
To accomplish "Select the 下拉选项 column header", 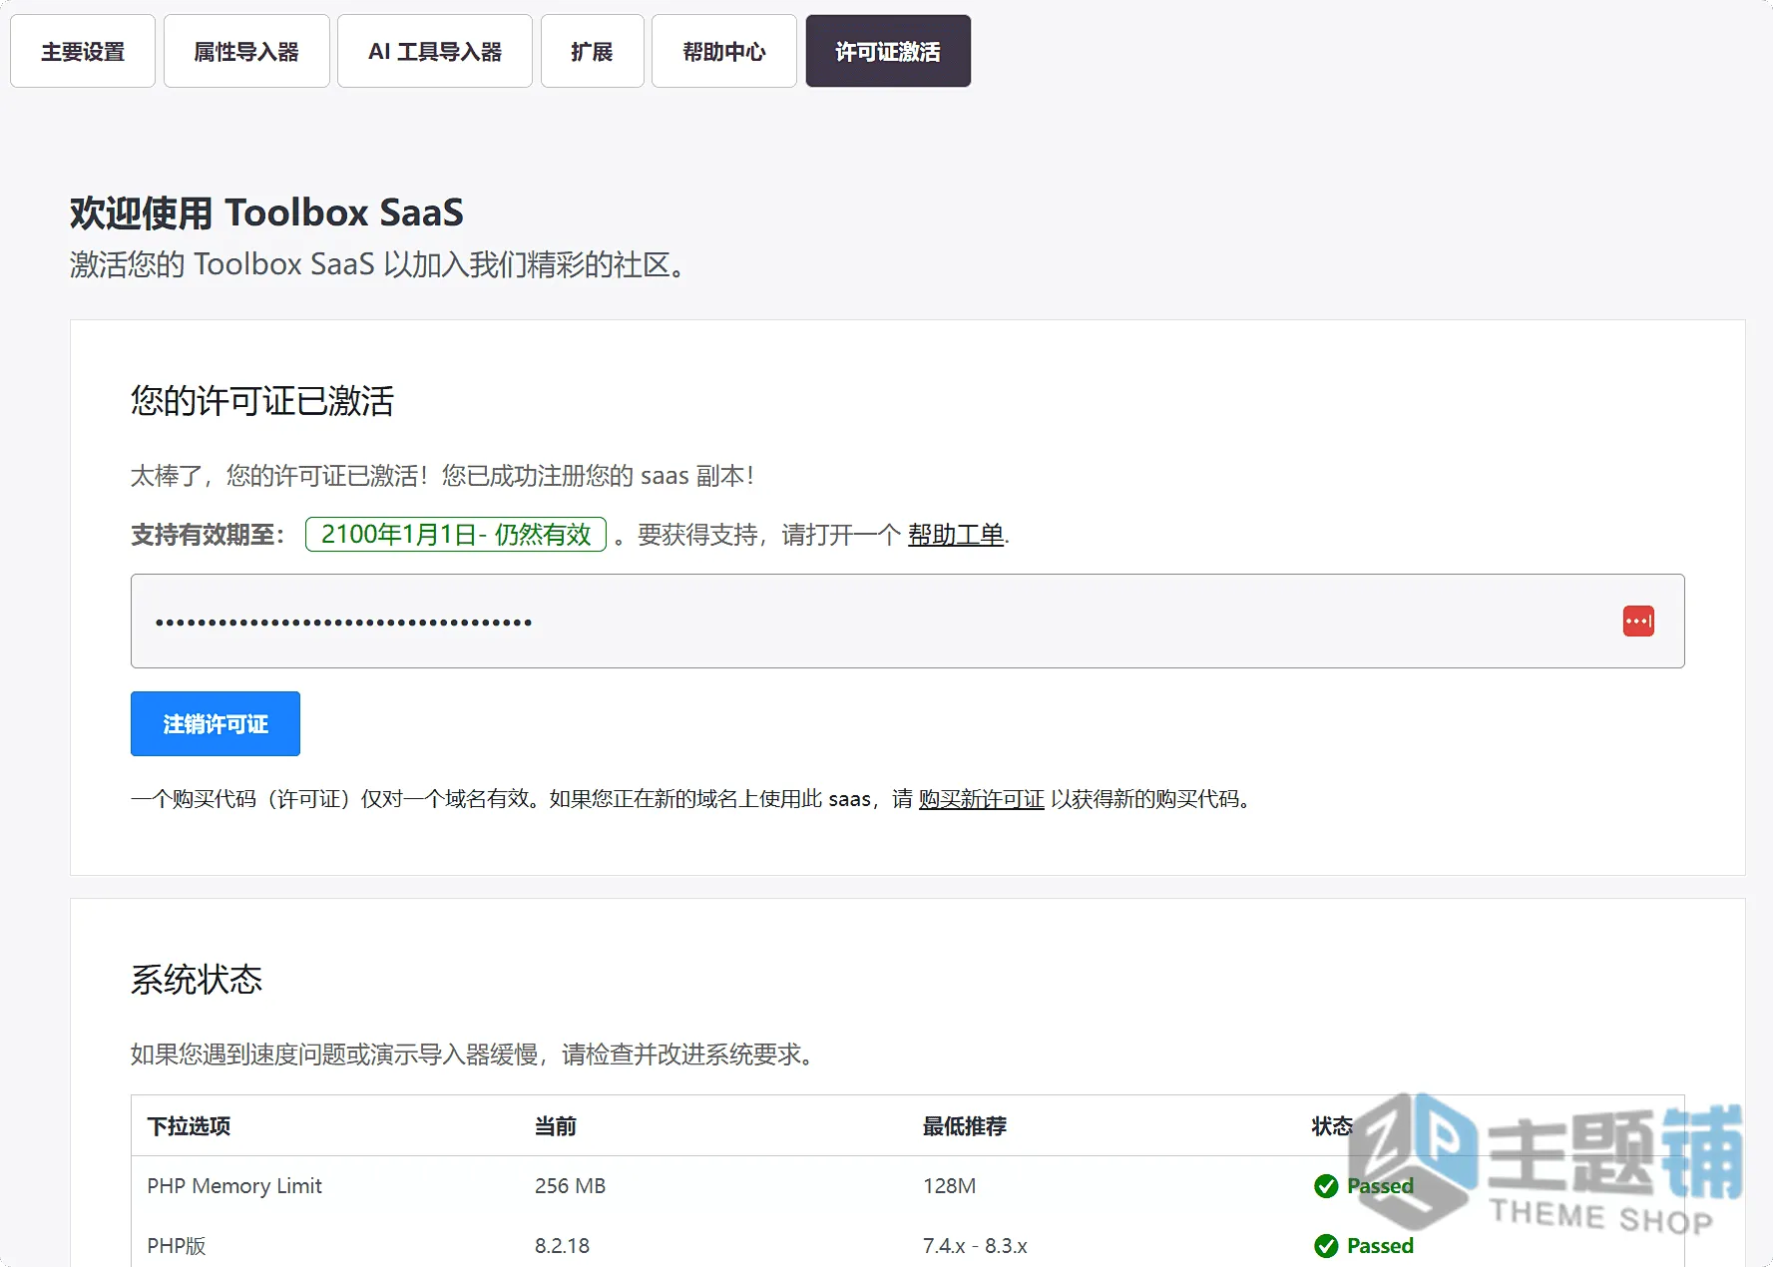I will pos(190,1126).
